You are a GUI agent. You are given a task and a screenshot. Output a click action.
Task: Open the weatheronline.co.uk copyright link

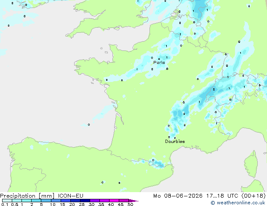[x=238, y=203]
